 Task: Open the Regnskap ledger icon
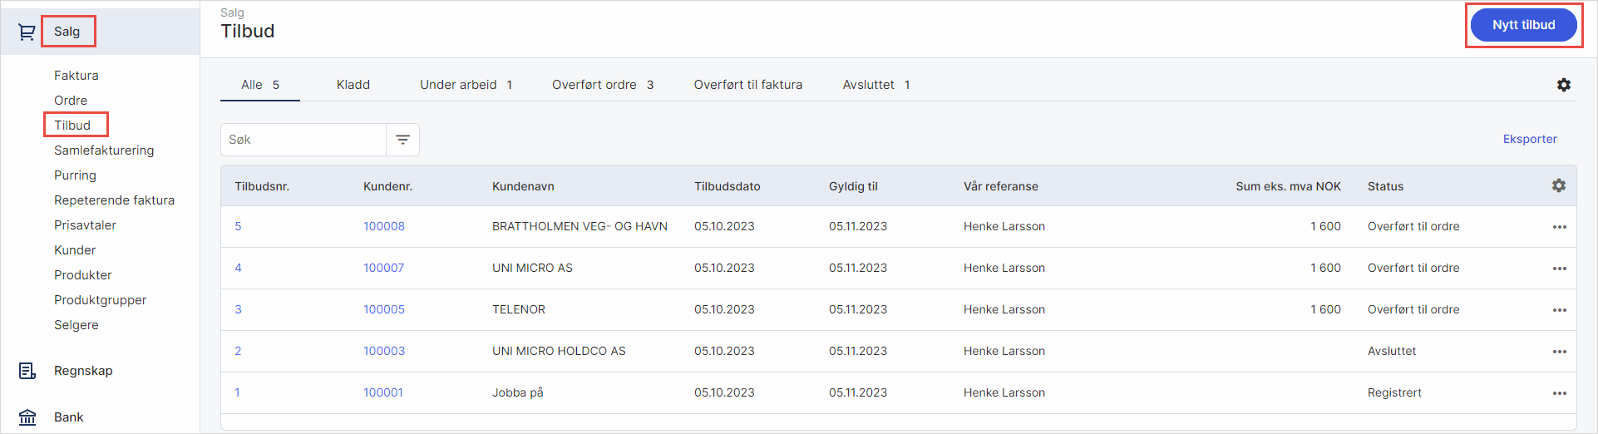point(27,371)
